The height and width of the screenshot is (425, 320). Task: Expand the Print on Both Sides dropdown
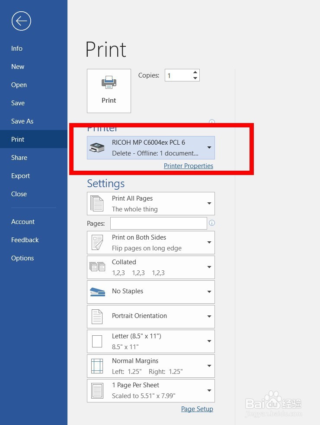pos(209,242)
